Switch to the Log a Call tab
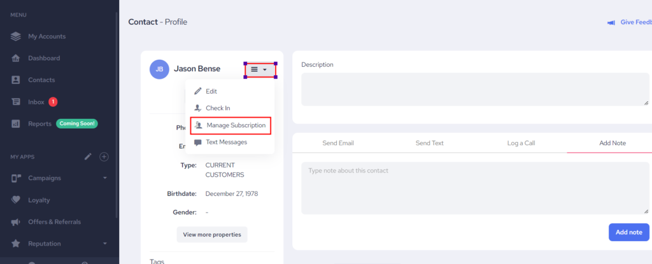Viewport: 652px width, 264px height. pyautogui.click(x=521, y=143)
